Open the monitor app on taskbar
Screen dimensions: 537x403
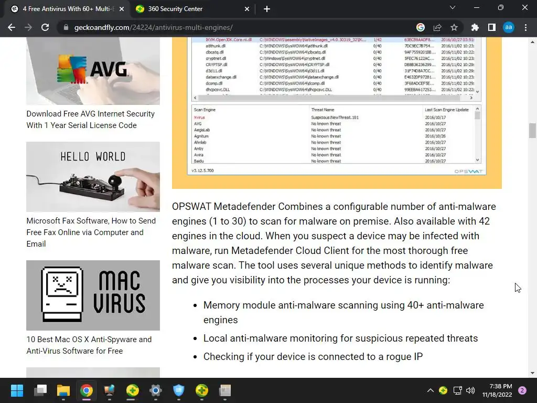coord(109,390)
